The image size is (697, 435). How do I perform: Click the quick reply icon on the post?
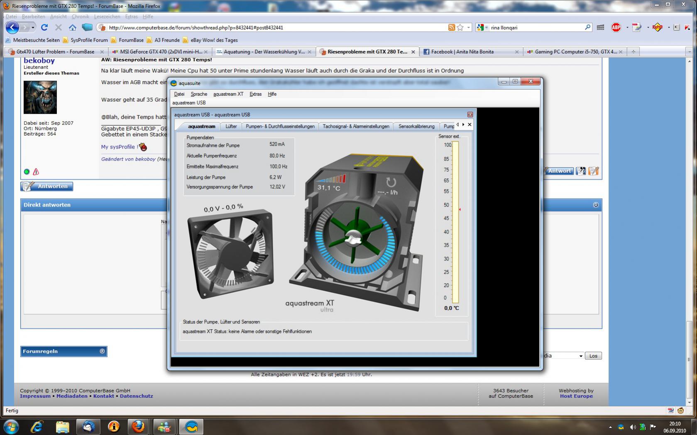pyautogui.click(x=594, y=171)
